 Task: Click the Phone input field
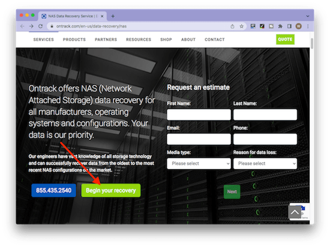[265, 139]
